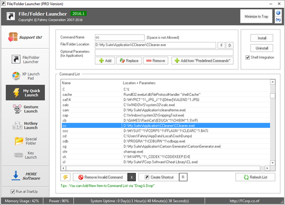Click MORE Software download icon
The height and width of the screenshot is (205, 285).
point(16,175)
